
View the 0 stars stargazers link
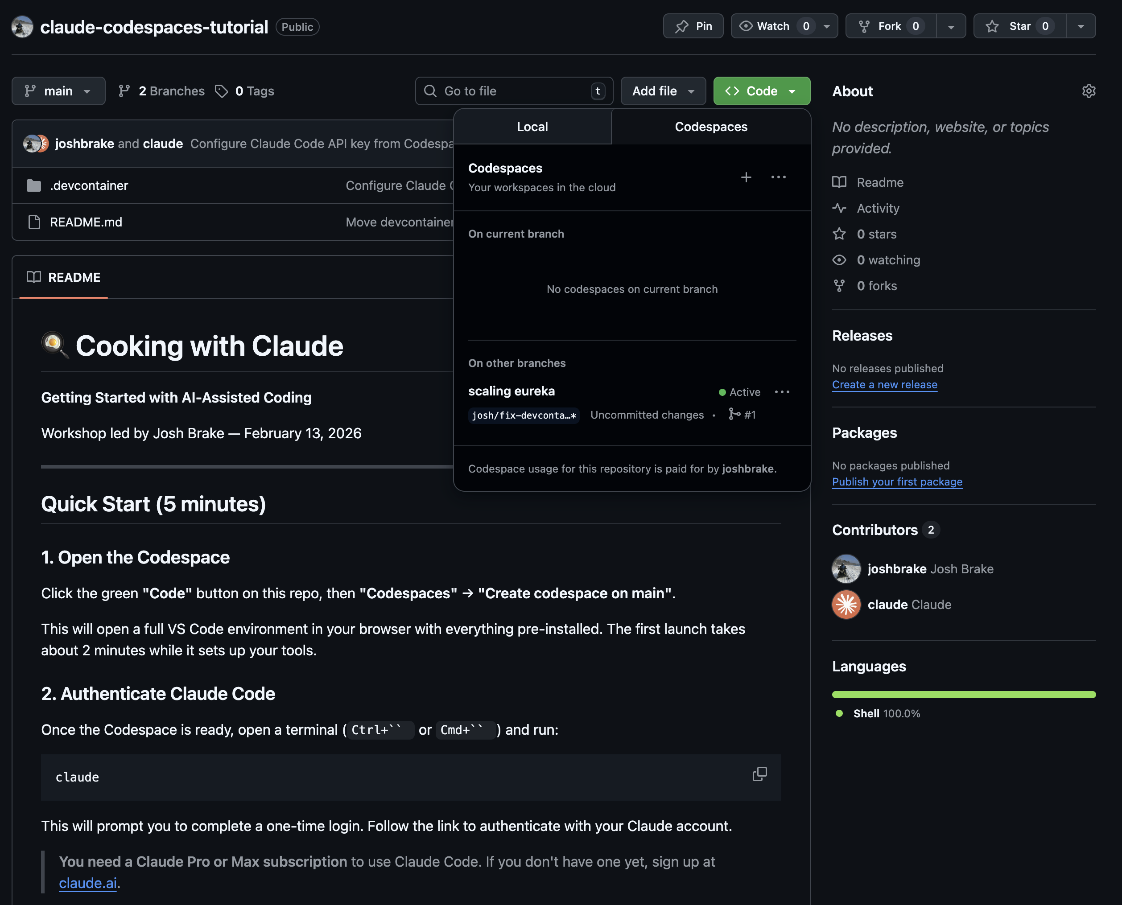(876, 234)
